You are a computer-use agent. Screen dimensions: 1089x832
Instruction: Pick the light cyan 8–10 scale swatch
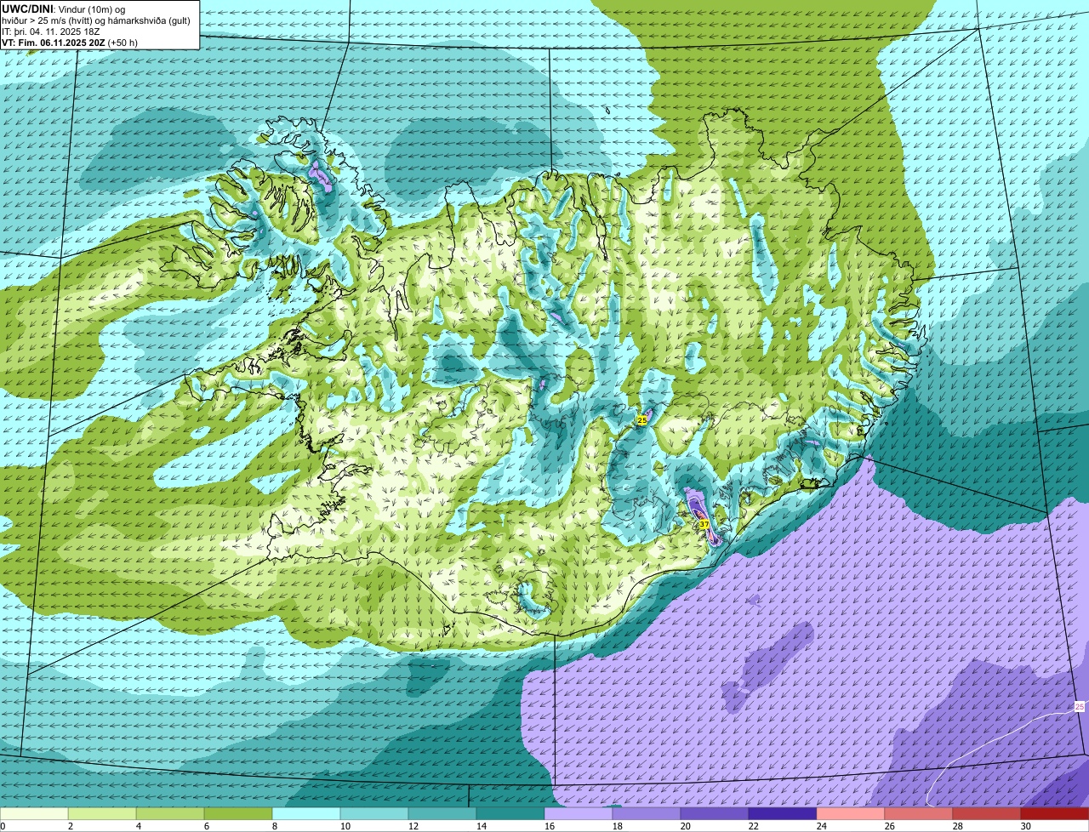click(306, 814)
